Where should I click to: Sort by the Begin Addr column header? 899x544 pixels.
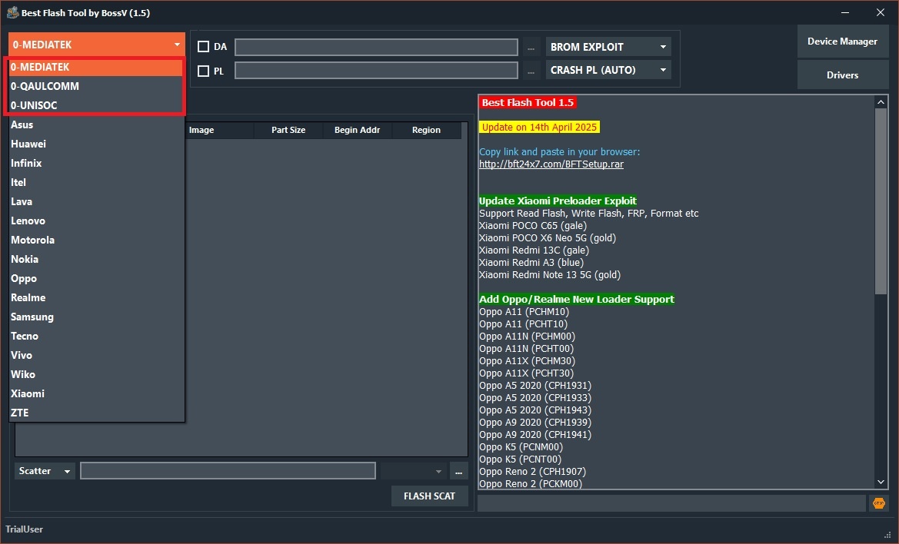357,130
